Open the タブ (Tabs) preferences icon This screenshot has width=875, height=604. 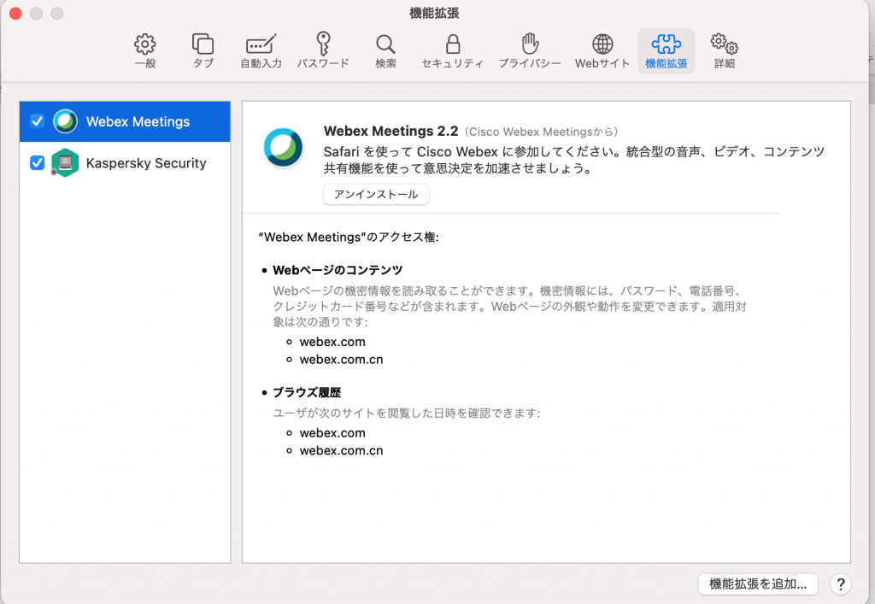(x=203, y=44)
